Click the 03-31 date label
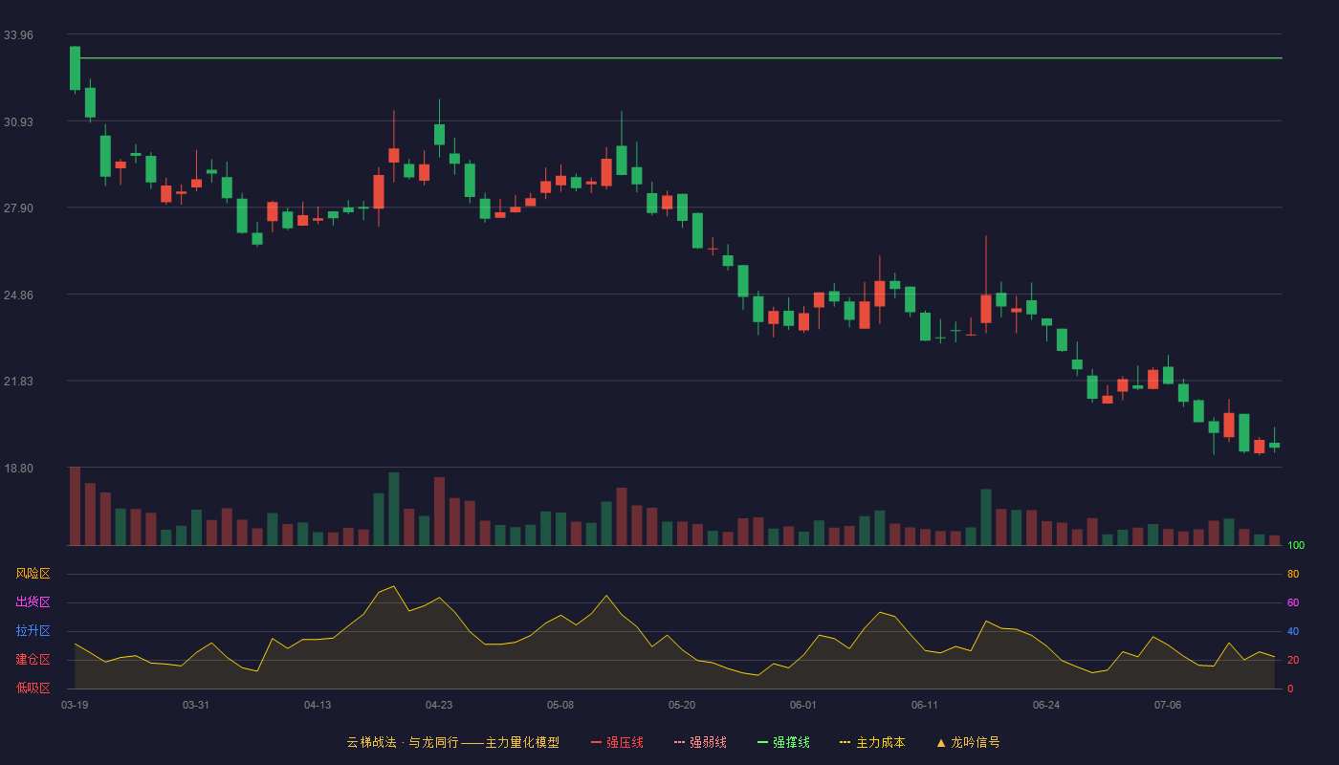 coord(196,705)
